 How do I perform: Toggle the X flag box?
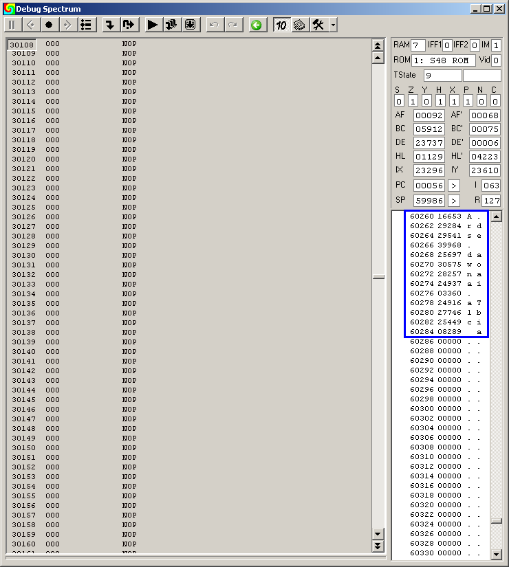454,101
